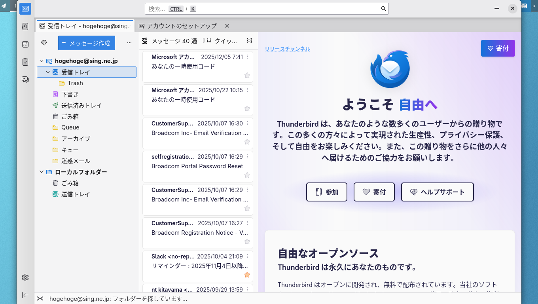
Task: Click the ヘルプサポート button
Action: (x=438, y=192)
